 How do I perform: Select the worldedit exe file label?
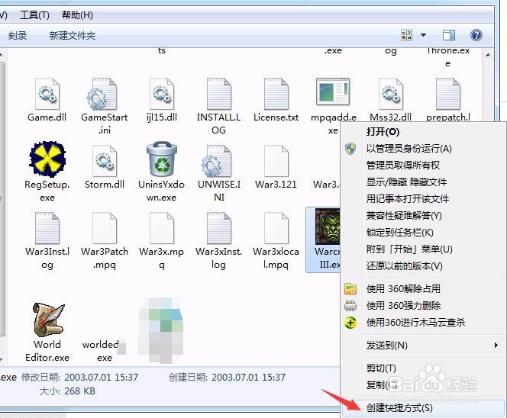point(102,351)
